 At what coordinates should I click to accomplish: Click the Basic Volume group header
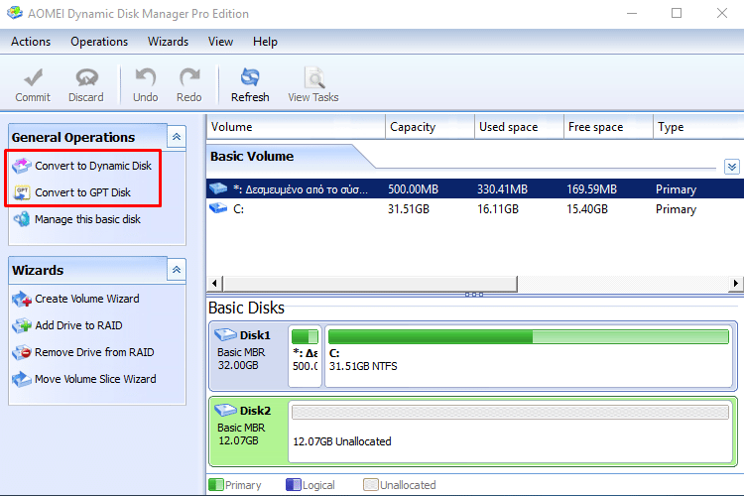(252, 156)
